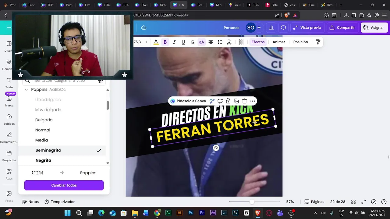Open the magic write pen icon

pos(212,101)
